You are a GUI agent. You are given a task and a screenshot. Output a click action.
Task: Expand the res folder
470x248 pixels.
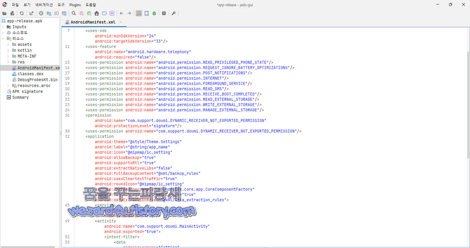pos(8,62)
